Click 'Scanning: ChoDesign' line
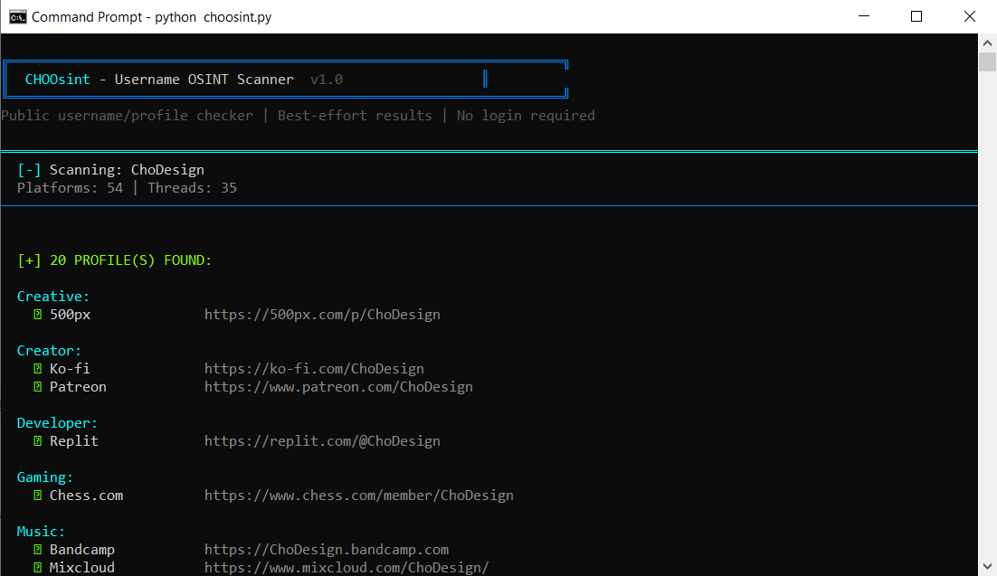The image size is (997, 576). 110,170
